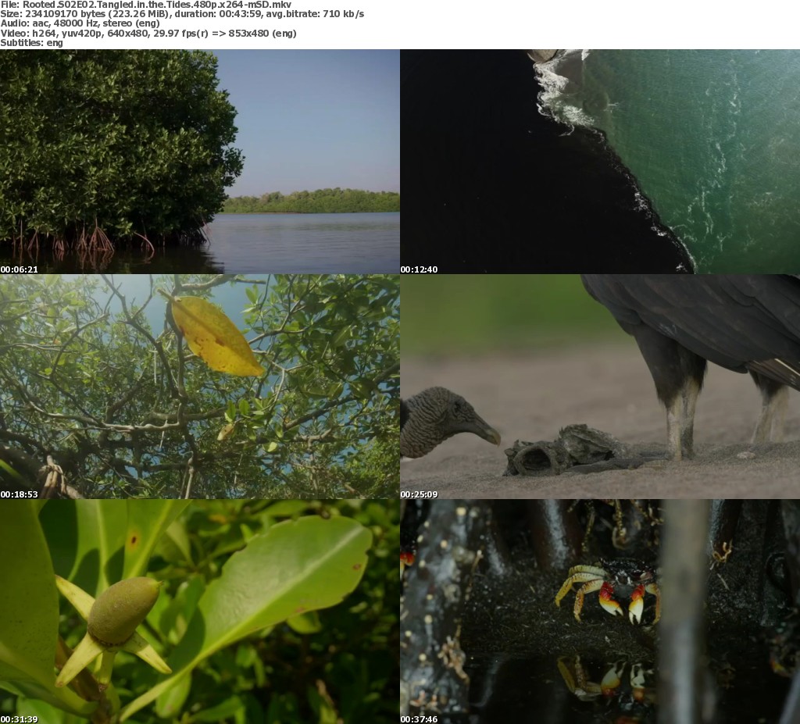
Task: Open the aerial coastline thumbnail at 00:12:40
Action: tap(600, 161)
